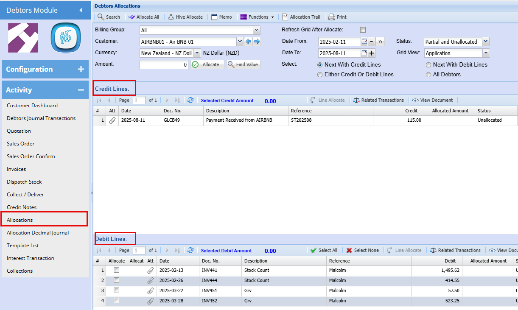Expand the Configuration section
This screenshot has height=310, width=518.
(x=45, y=69)
